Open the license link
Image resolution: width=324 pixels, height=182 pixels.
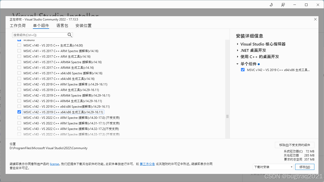click(54, 164)
